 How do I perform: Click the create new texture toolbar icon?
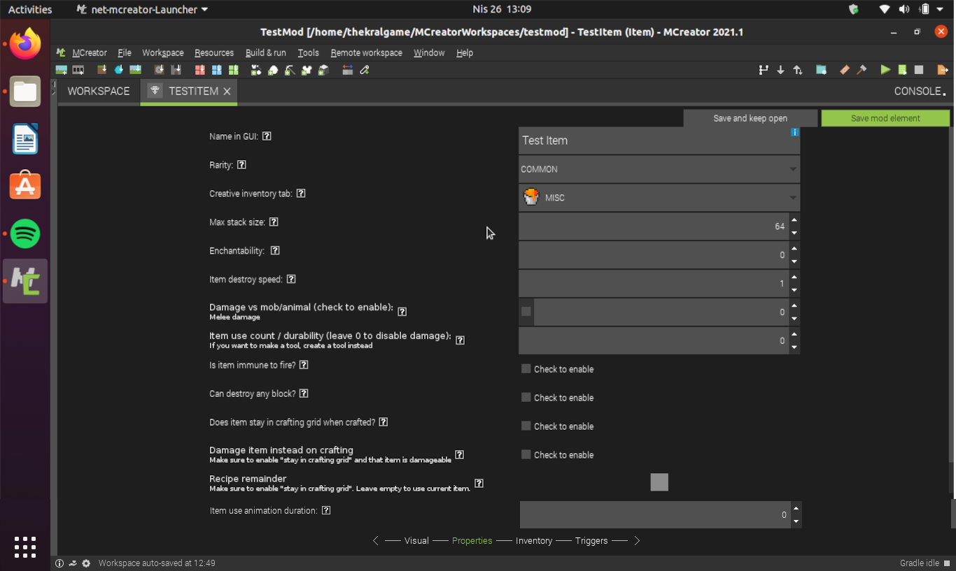tap(62, 70)
